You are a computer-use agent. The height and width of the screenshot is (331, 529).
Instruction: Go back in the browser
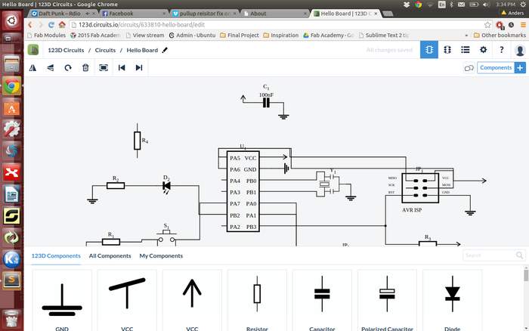(x=30, y=25)
